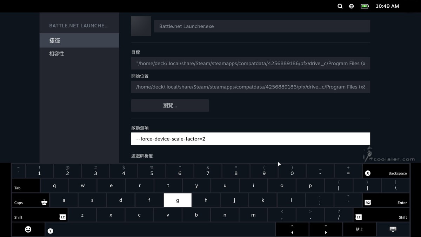The width and height of the screenshot is (421, 237).
Task: Tap the q key
Action: [x=54, y=185]
